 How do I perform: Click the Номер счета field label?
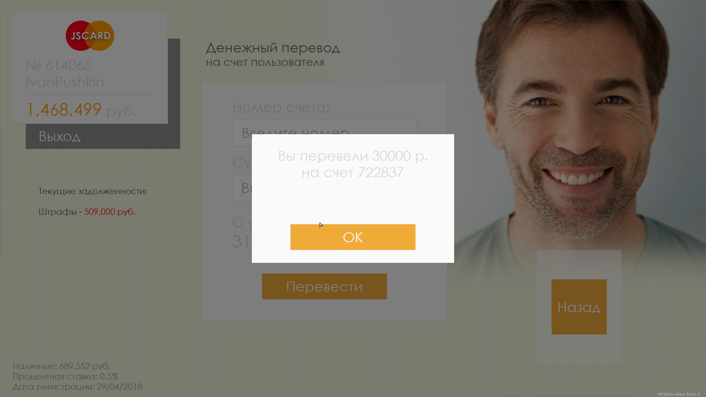(x=281, y=107)
